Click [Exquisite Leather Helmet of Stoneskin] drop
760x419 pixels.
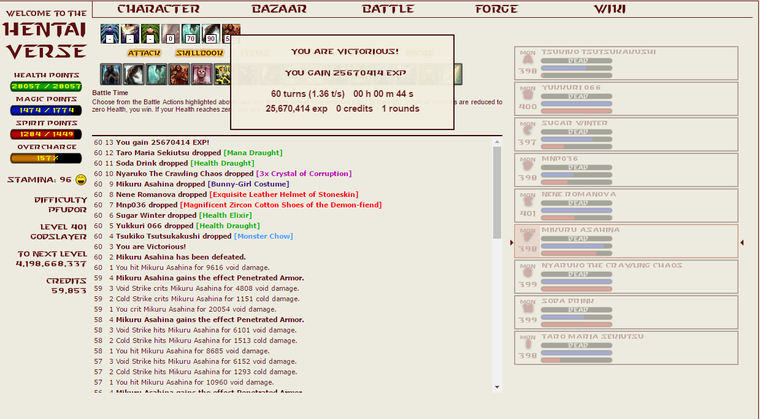pos(284,194)
